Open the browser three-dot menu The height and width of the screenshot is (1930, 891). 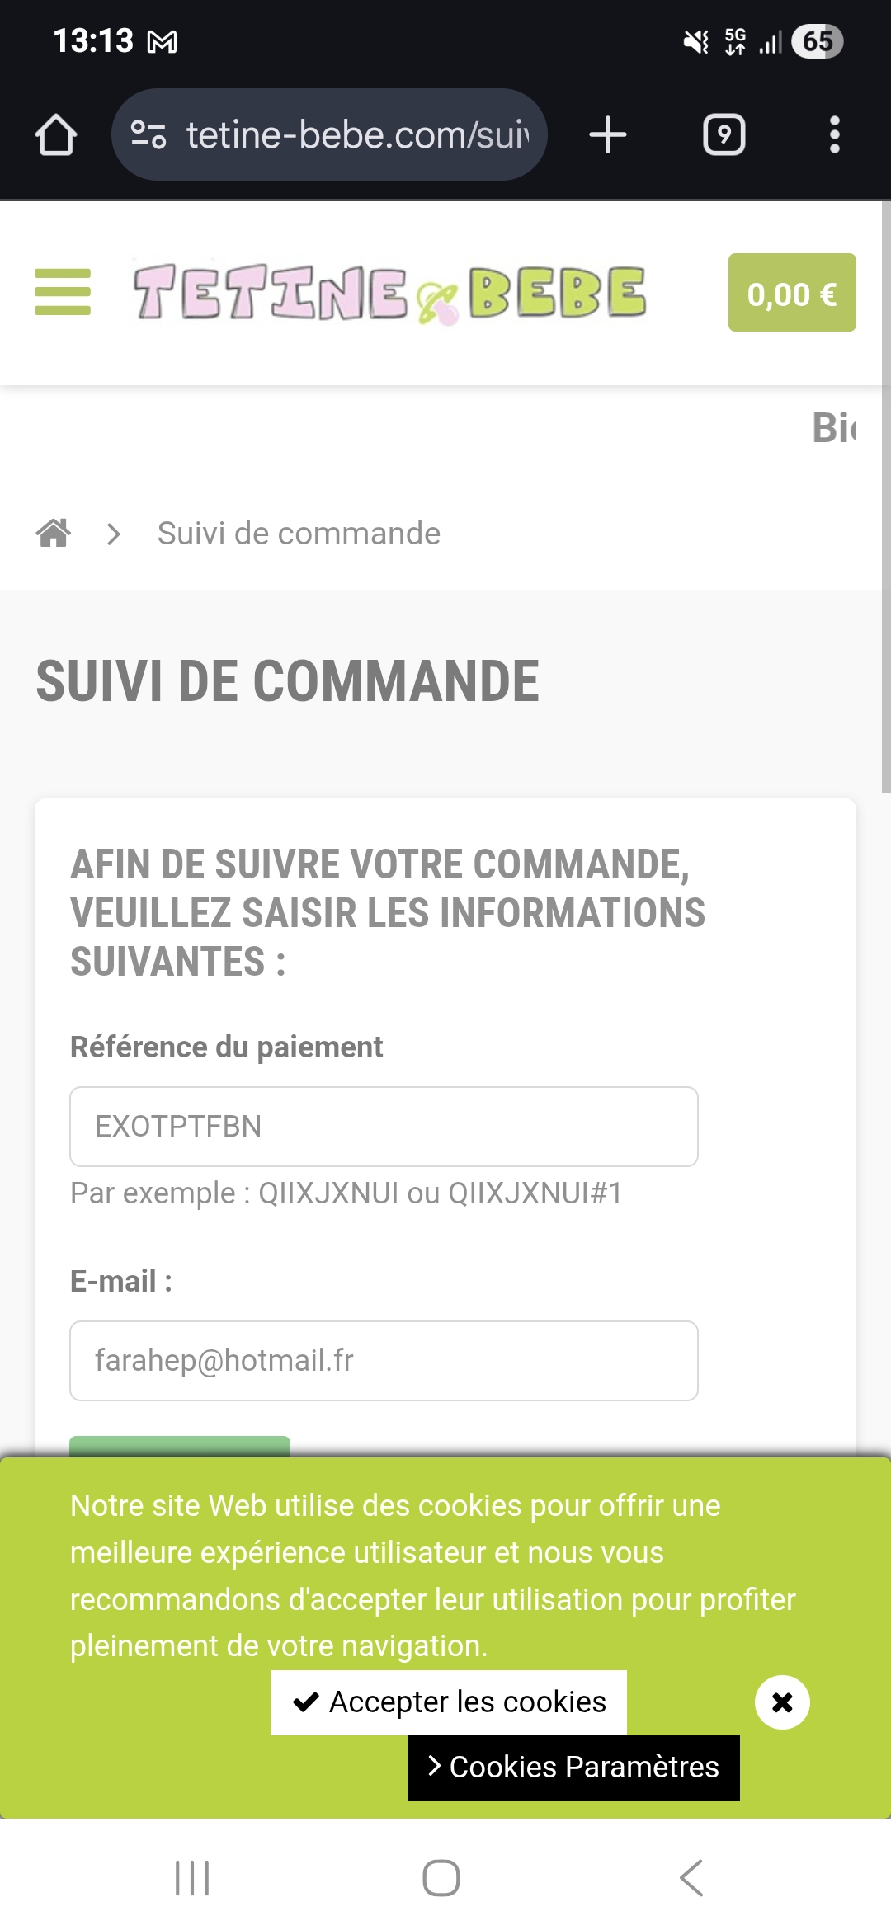pos(834,134)
